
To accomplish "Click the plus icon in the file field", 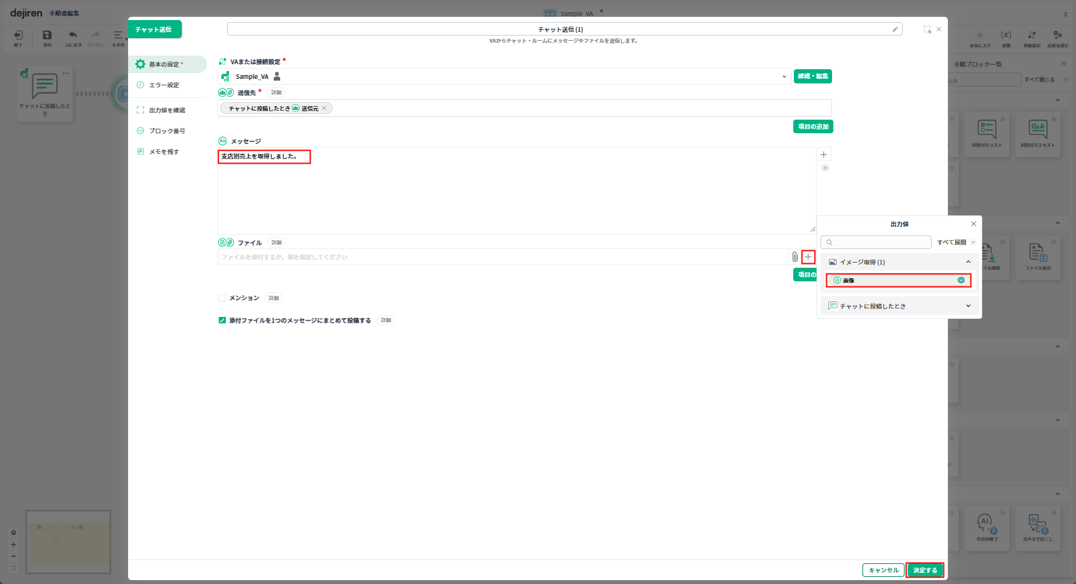I will (x=808, y=257).
